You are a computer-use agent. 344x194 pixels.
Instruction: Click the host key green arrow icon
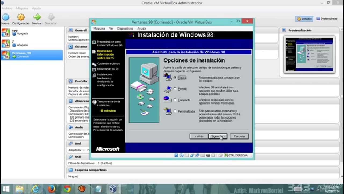pos(226,155)
